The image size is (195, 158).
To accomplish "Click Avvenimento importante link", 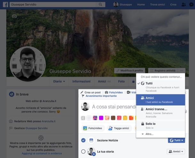I will coord(101,96).
